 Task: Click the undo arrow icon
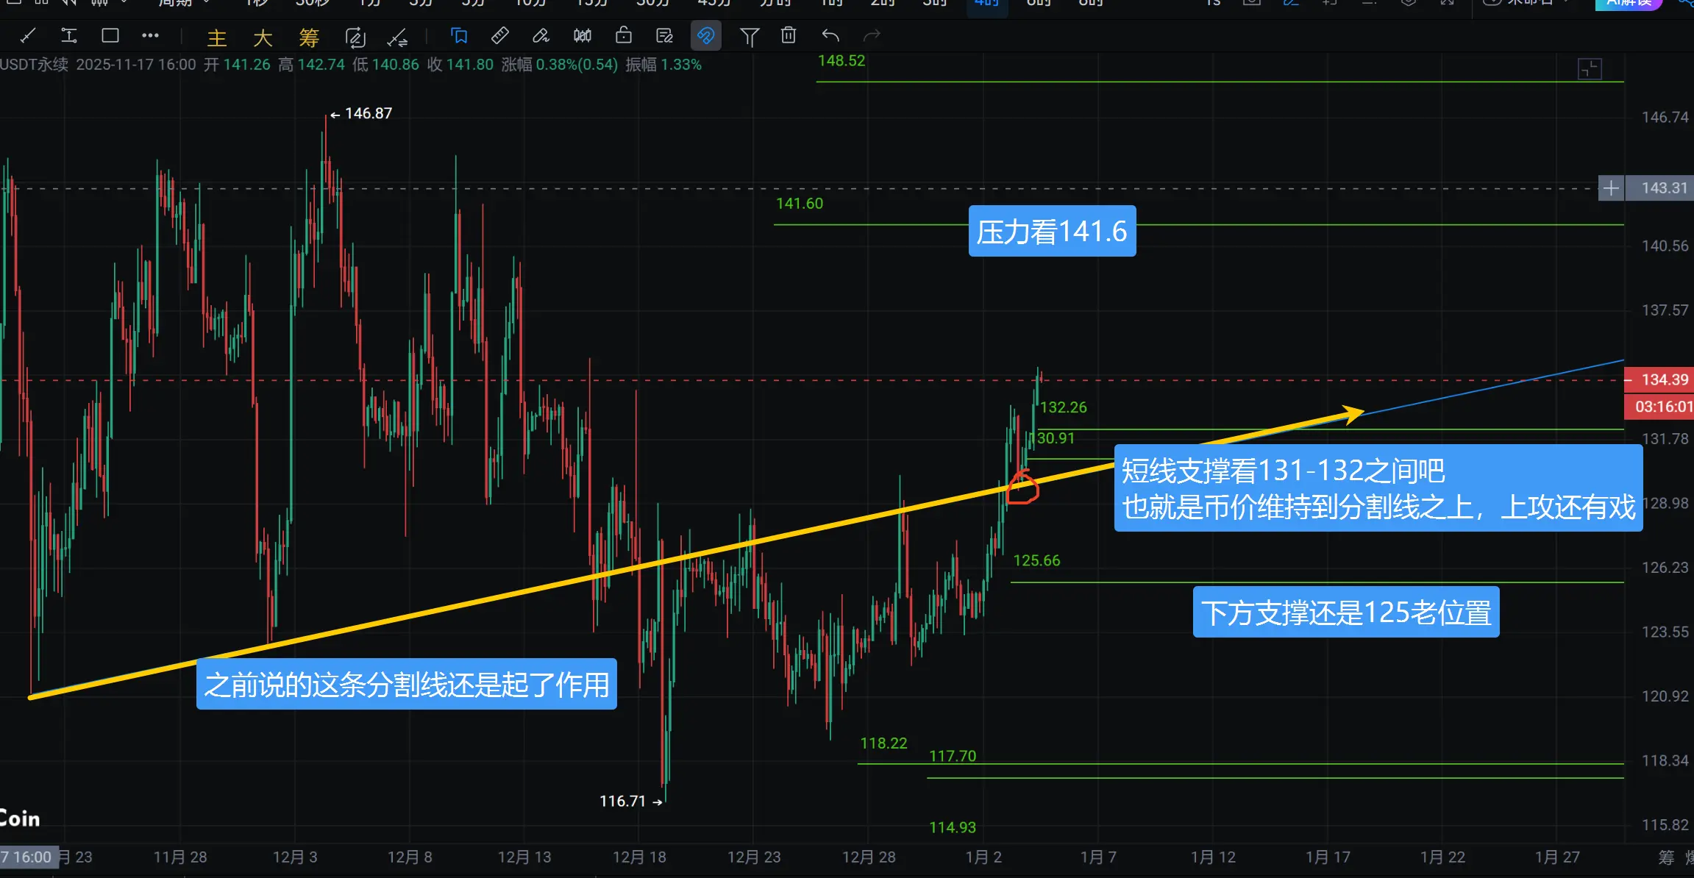click(x=830, y=35)
